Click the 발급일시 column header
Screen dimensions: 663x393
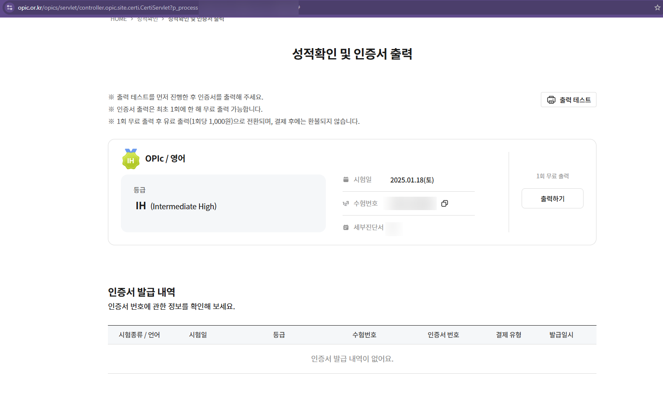tap(561, 335)
